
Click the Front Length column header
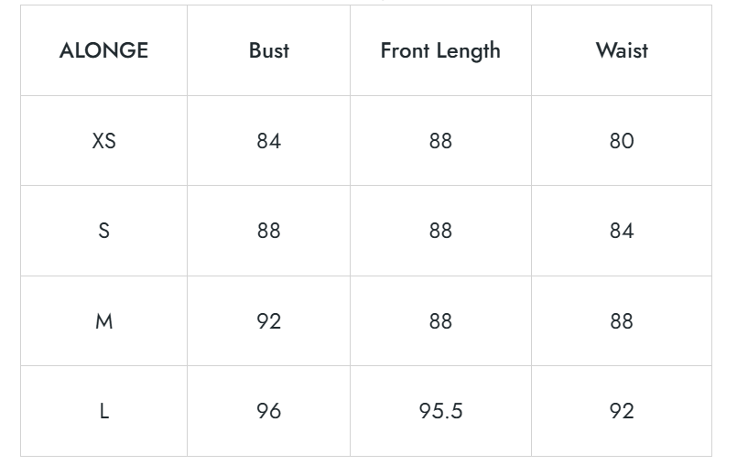(440, 50)
